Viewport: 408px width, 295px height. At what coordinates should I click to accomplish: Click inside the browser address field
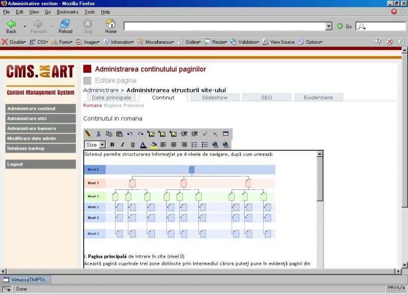point(224,26)
